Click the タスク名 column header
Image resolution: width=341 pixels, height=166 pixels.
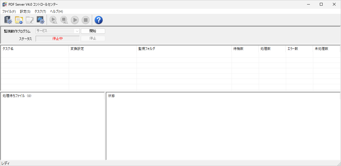point(34,48)
